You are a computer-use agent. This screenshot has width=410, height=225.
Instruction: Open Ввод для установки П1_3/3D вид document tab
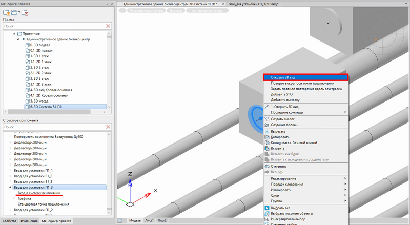tap(253, 4)
